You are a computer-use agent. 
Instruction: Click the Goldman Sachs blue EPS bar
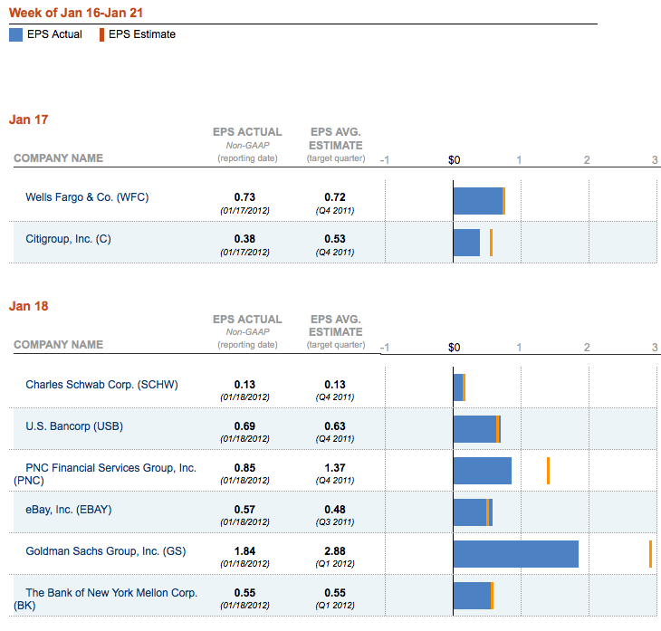(x=516, y=554)
